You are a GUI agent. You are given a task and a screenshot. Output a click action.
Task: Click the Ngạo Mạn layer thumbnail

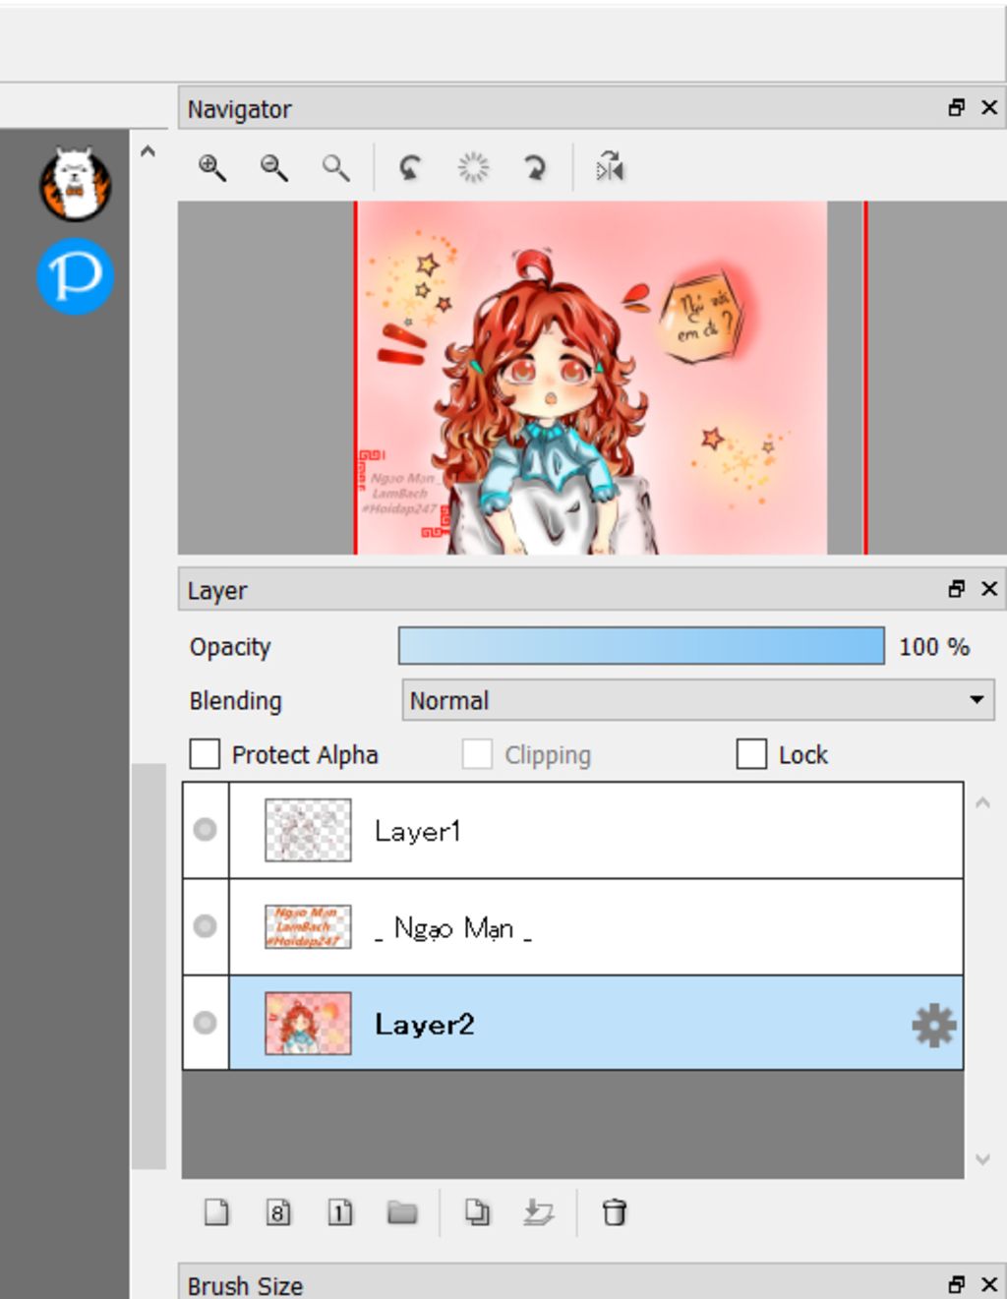pos(308,926)
